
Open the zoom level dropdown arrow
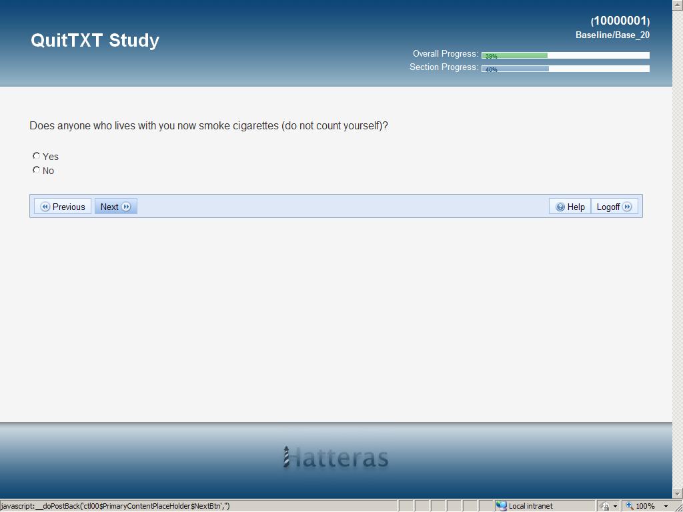click(x=666, y=507)
